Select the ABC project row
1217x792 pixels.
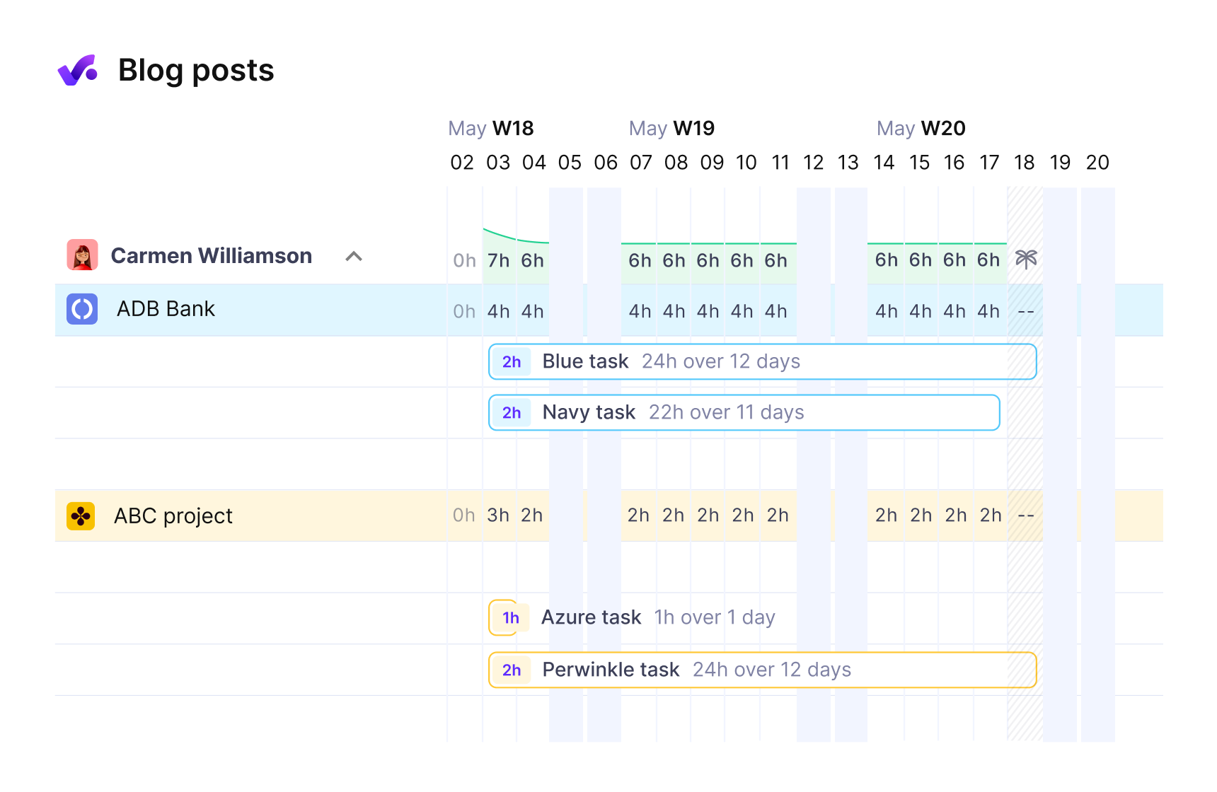point(609,516)
